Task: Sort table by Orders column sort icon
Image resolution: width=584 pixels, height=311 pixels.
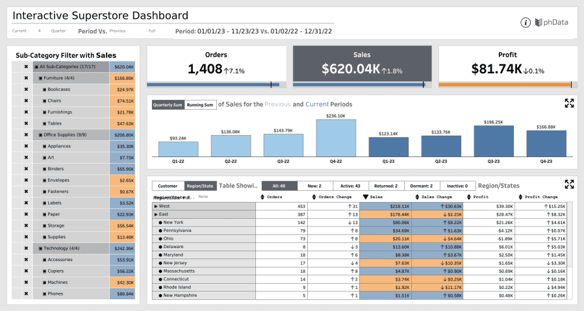Action: pyautogui.click(x=260, y=197)
